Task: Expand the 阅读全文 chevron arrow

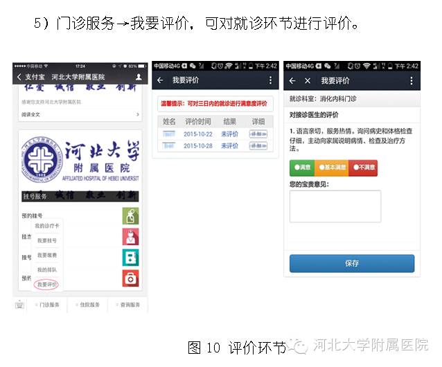Action: click(x=138, y=114)
